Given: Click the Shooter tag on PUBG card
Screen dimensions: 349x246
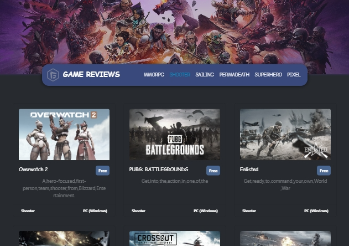Looking at the screenshot, I should (138, 211).
